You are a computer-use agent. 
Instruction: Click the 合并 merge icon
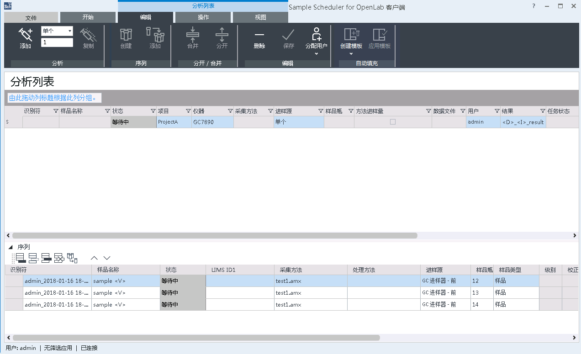pos(193,34)
